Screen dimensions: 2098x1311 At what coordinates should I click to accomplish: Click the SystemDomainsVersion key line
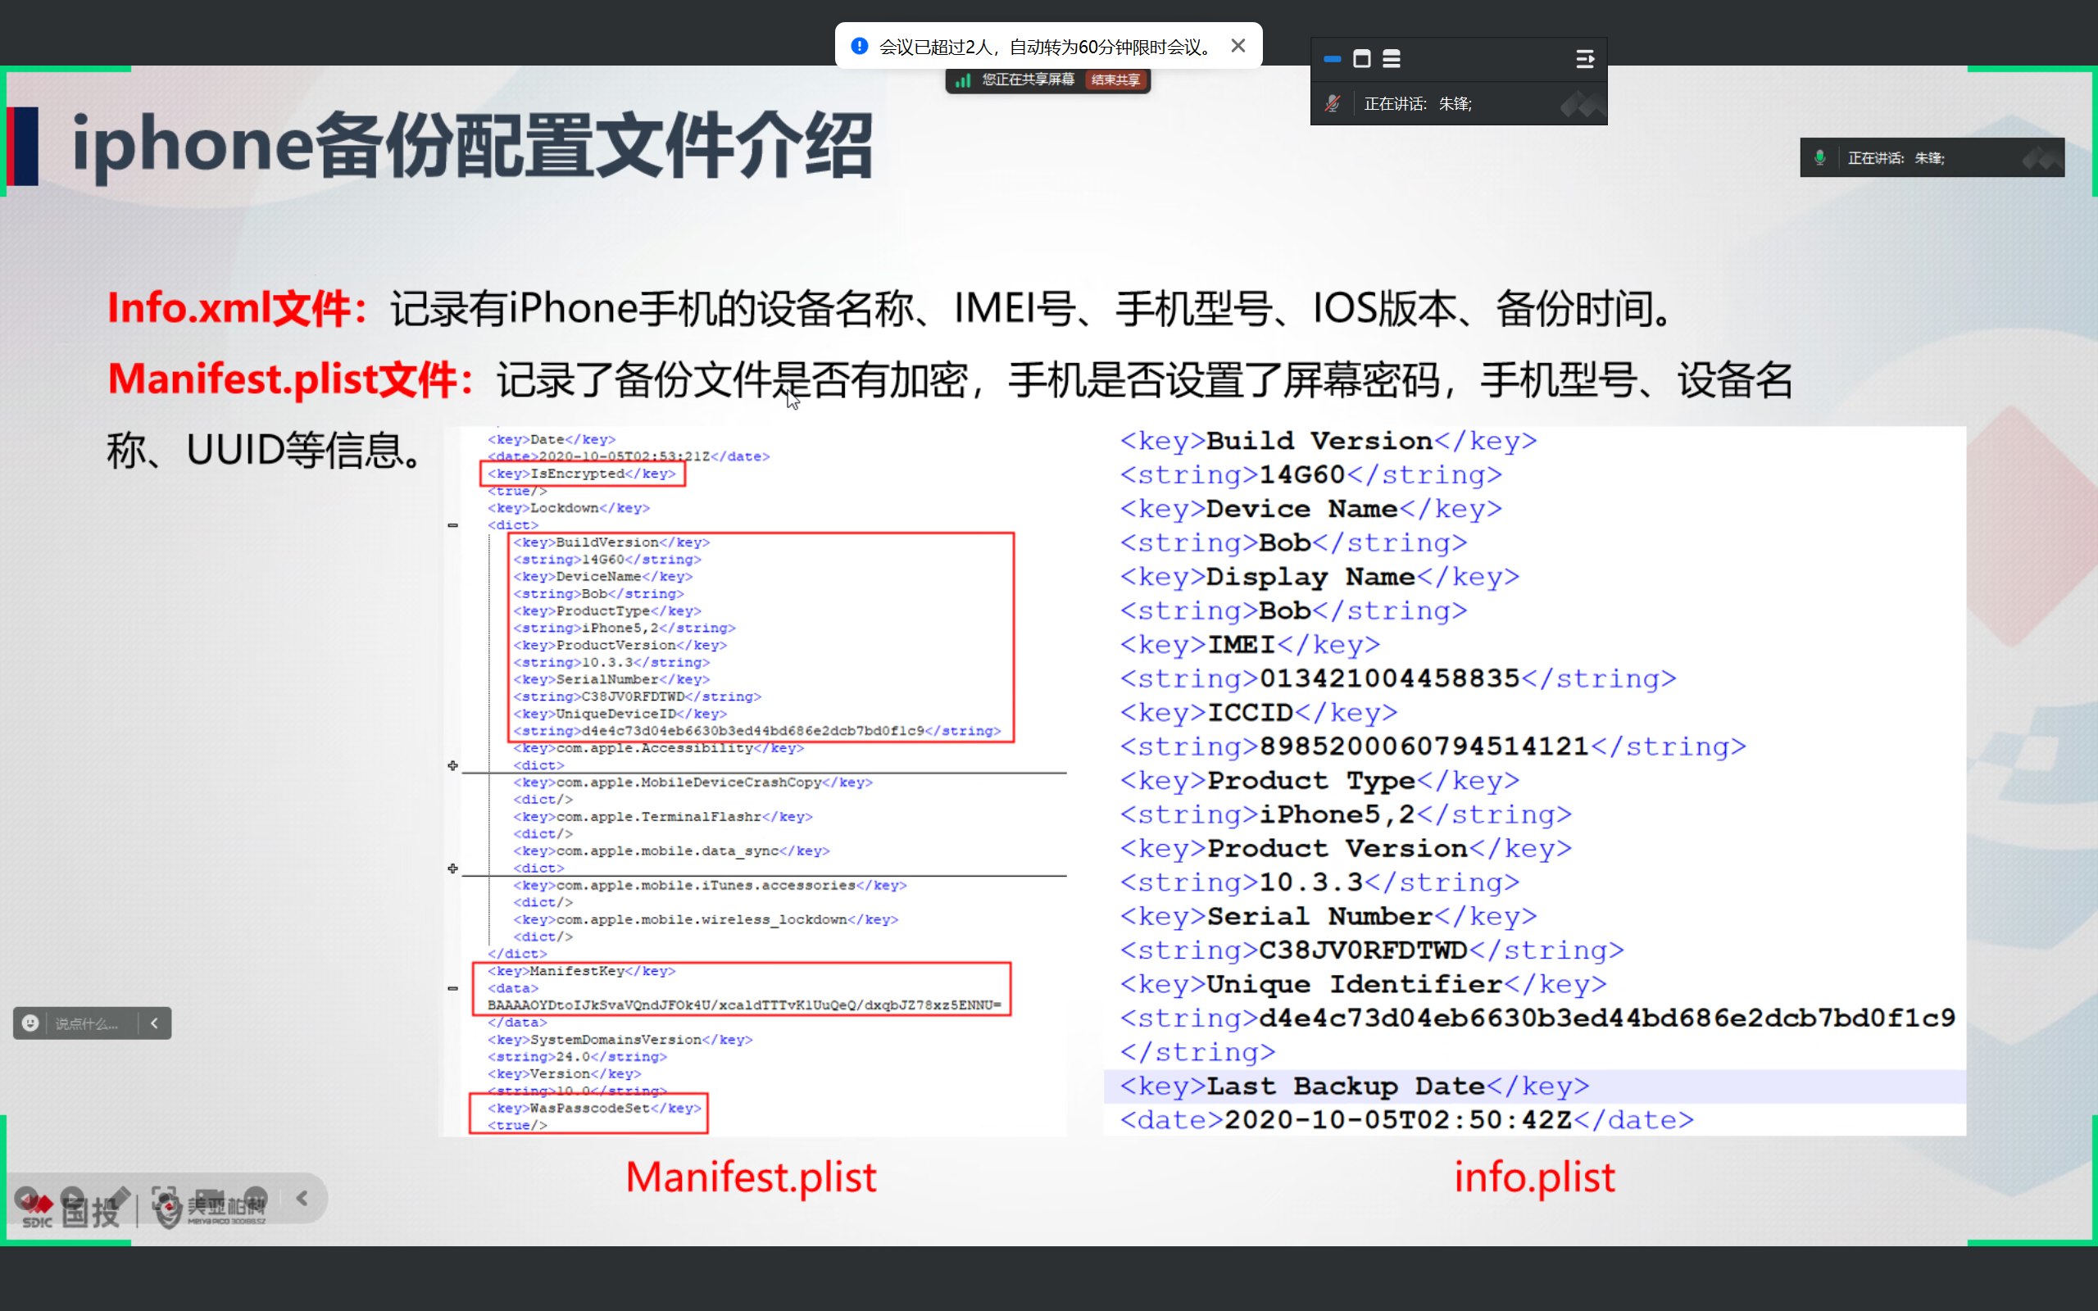coord(620,1040)
